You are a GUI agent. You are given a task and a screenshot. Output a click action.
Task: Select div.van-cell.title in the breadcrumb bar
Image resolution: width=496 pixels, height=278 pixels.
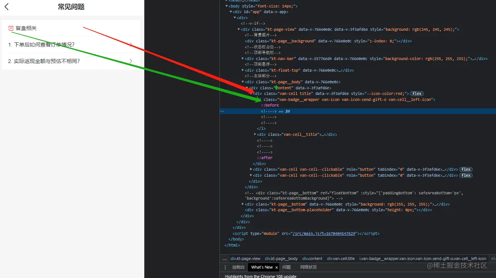coord(341,258)
